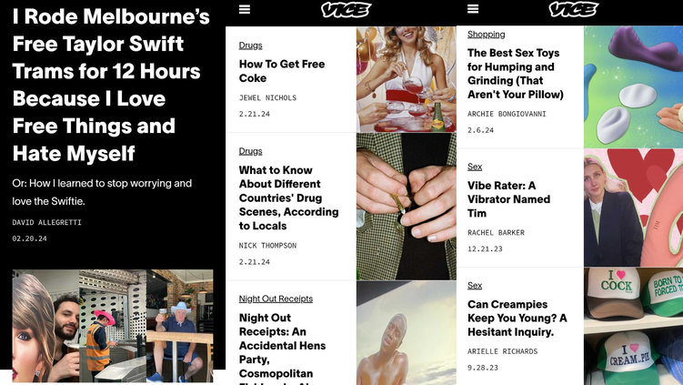Click the novelty trucker hats thumbnail
This screenshot has height=385, width=683.
633,326
